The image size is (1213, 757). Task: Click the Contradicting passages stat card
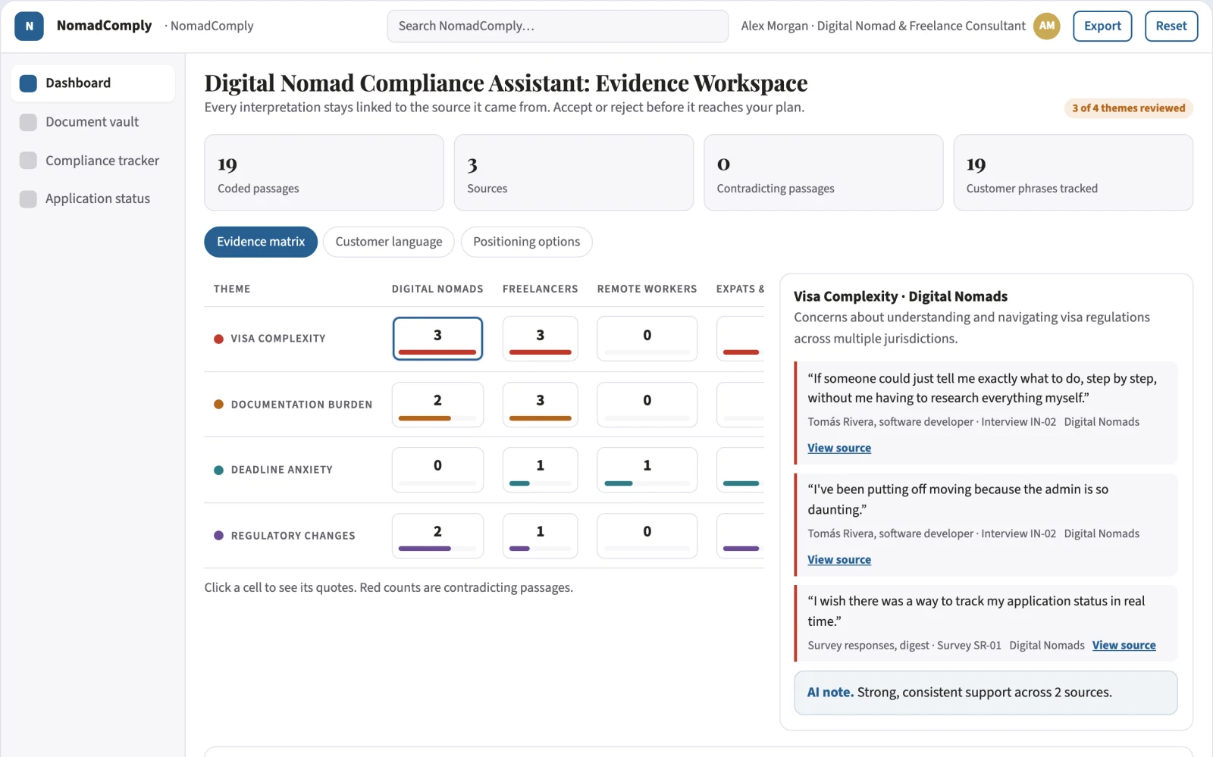823,173
